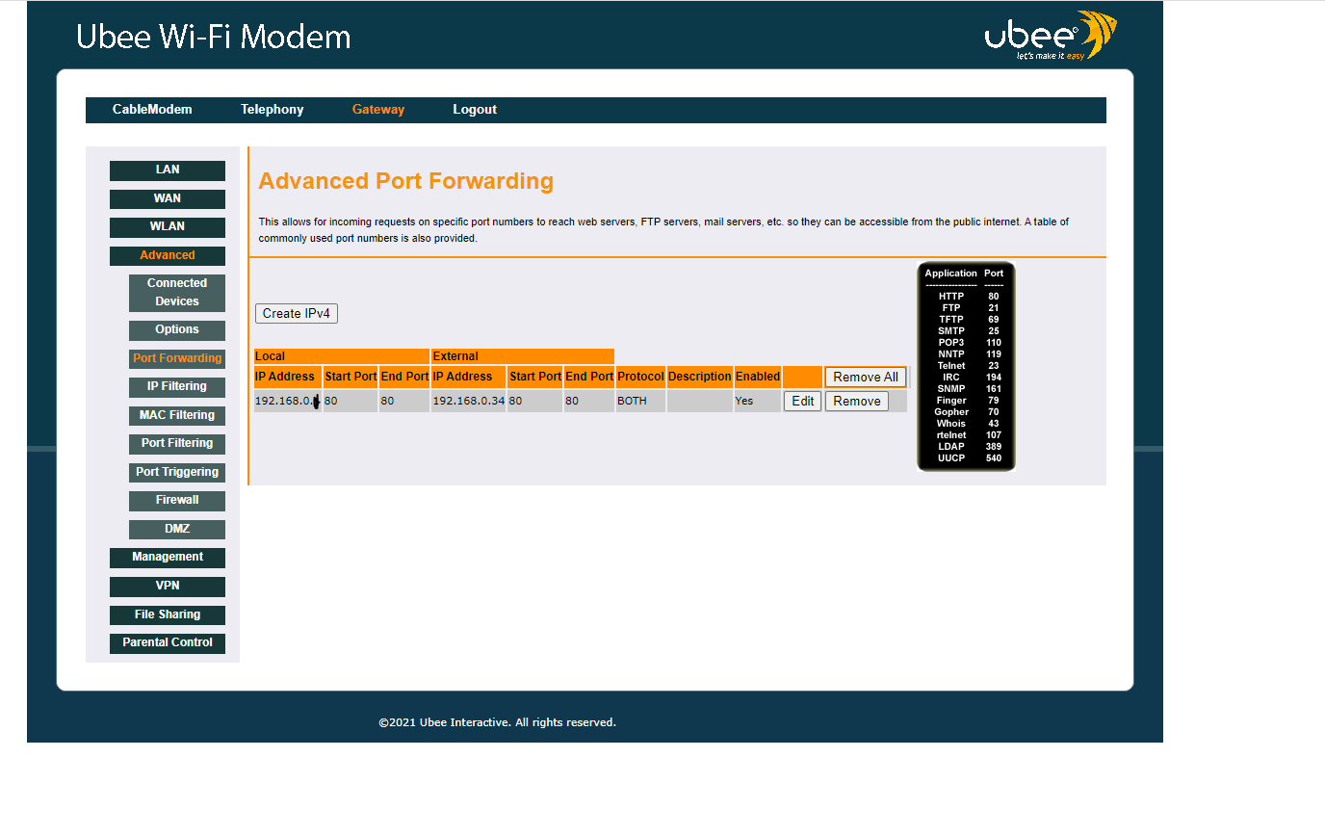Open the Firewall settings page
This screenshot has width=1325, height=836.
coord(177,501)
